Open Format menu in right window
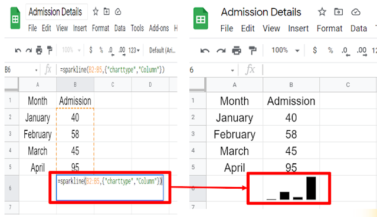 coord(329,28)
